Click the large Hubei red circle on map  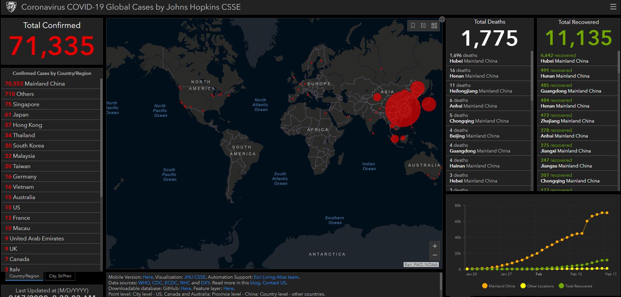pos(403,109)
